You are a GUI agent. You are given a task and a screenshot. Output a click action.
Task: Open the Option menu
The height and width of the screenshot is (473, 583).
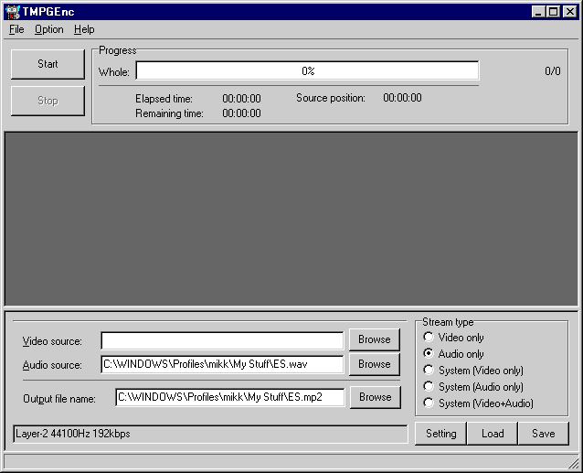click(x=49, y=29)
